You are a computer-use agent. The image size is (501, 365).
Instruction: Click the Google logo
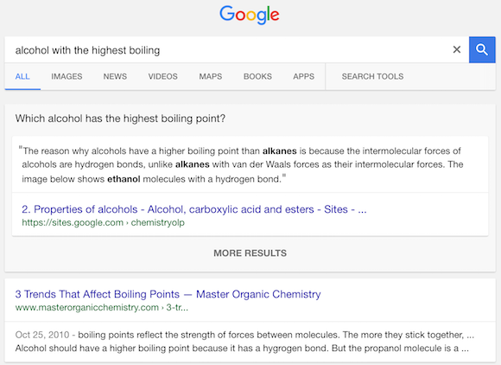tap(250, 15)
